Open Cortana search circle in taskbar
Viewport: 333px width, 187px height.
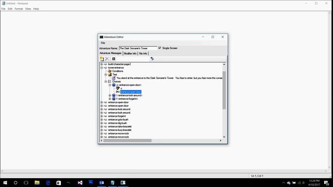pyautogui.click(x=16, y=182)
